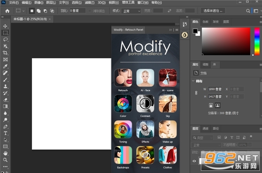This screenshot has height=173, width=262.
Task: Choose New selection mode
Action: 32,11
